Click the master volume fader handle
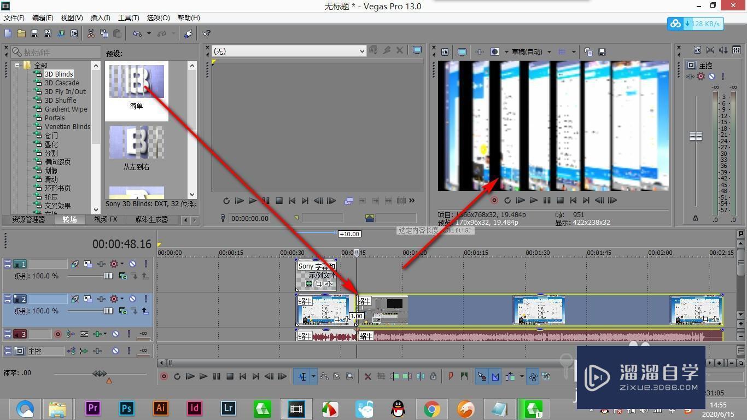This screenshot has width=747, height=420. click(696, 136)
